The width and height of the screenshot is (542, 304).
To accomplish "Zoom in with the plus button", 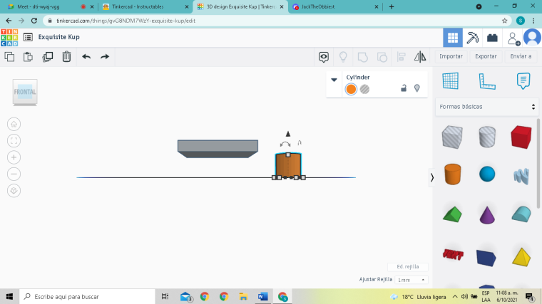I will point(14,157).
